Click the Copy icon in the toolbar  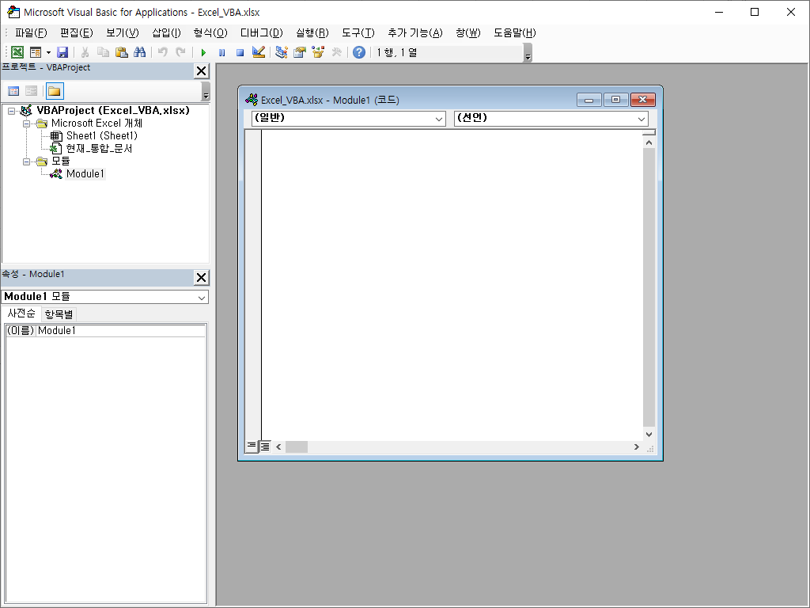104,52
